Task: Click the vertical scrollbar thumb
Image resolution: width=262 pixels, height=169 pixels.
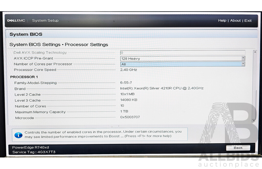Action: point(255,104)
